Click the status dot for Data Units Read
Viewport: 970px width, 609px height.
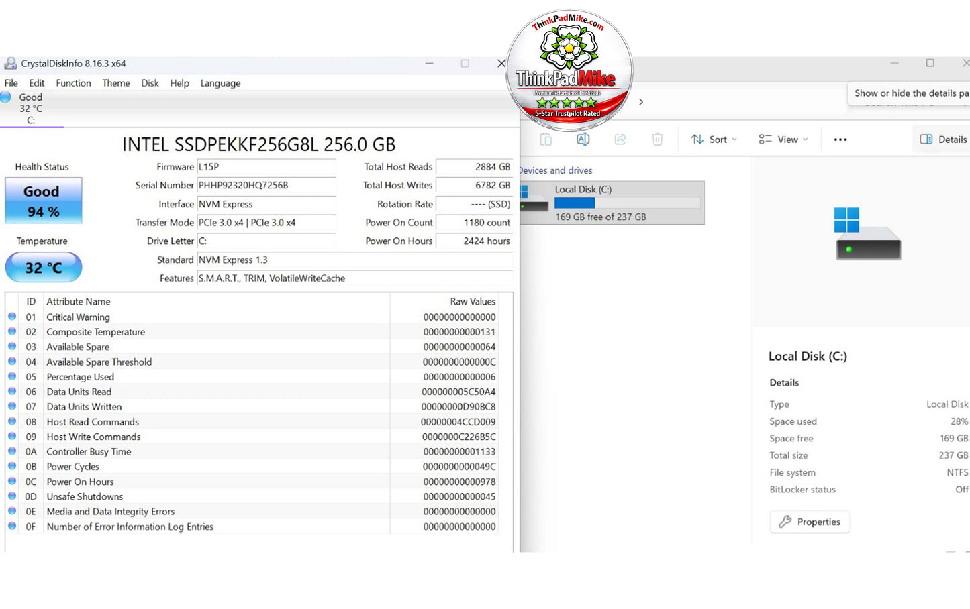pos(12,392)
